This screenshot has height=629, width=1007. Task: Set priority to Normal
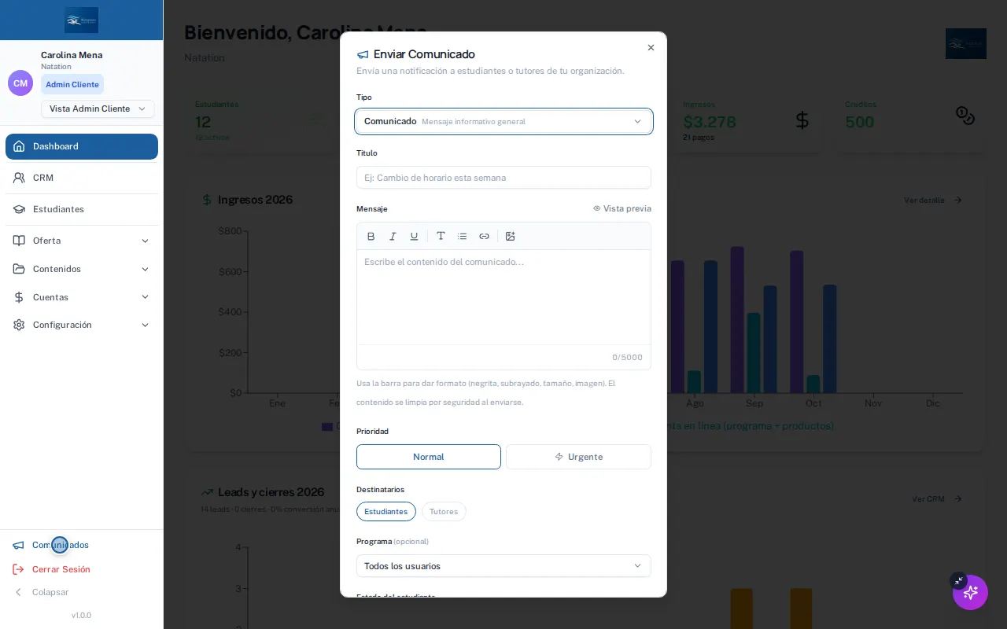tap(429, 457)
